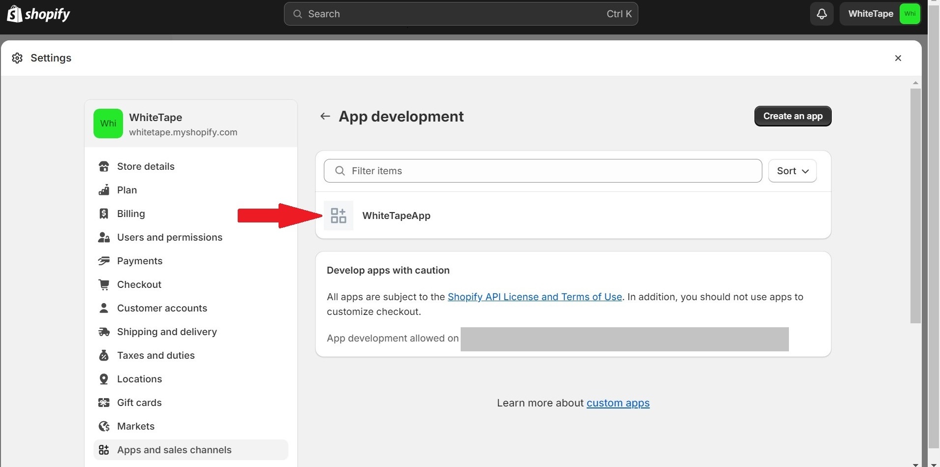Click the green Whi avatar in top bar
940x467 pixels.
[909, 14]
